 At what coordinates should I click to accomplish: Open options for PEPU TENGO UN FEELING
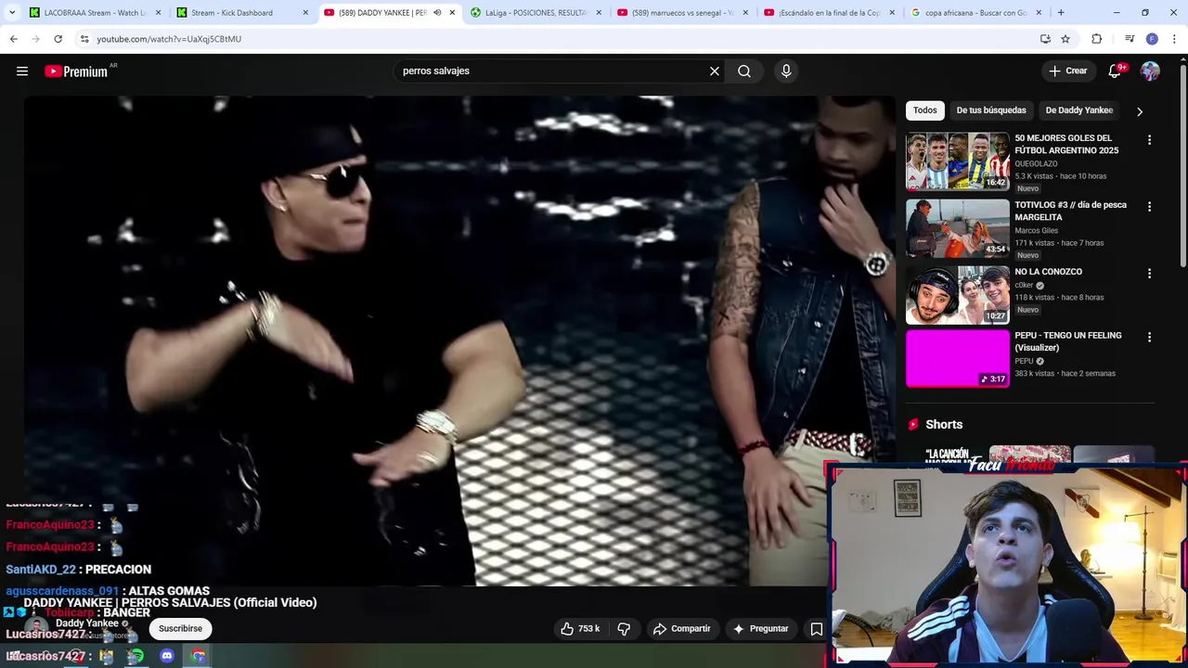point(1149,338)
